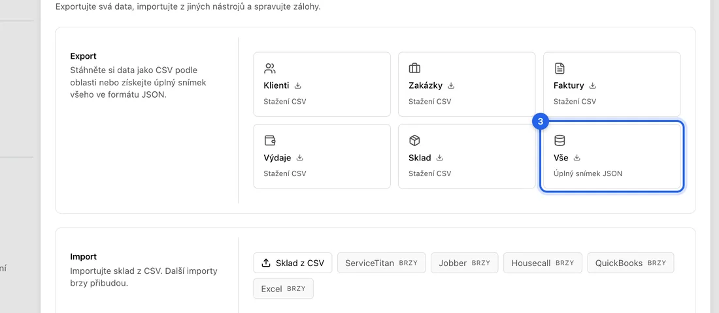Click the Faktury card title
This screenshot has width=719, height=313.
pos(569,85)
